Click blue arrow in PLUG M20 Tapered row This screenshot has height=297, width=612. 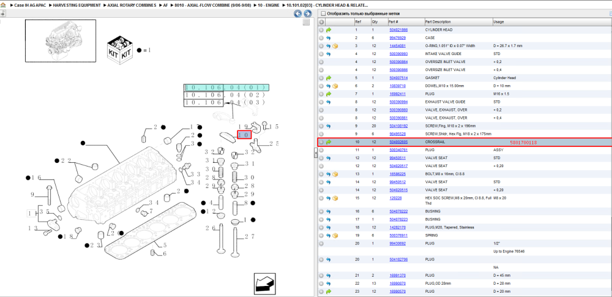[x=328, y=227]
